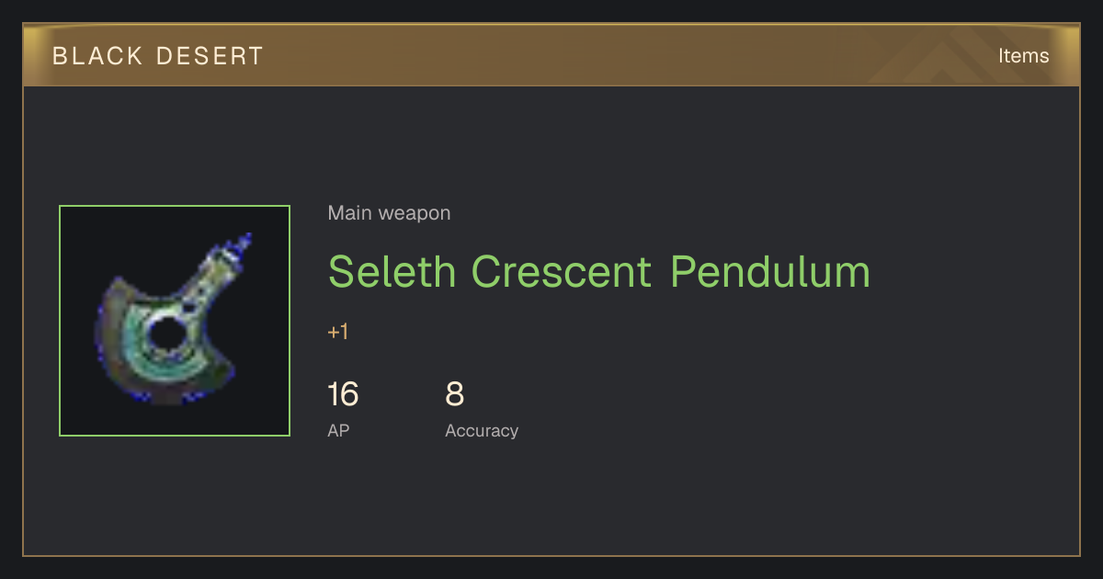Click the Main weapon category label
The height and width of the screenshot is (579, 1103).
click(389, 213)
